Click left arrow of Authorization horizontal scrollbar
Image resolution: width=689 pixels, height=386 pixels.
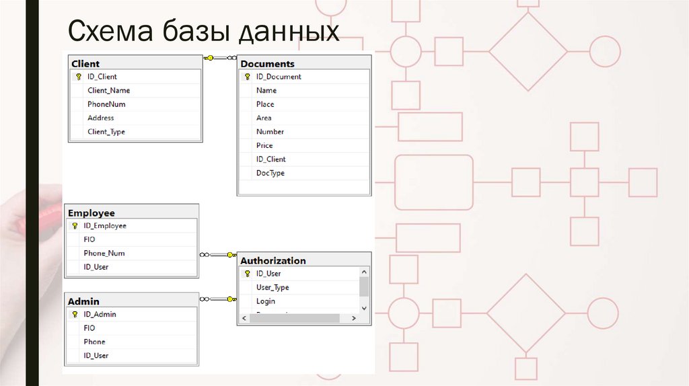coord(244,318)
